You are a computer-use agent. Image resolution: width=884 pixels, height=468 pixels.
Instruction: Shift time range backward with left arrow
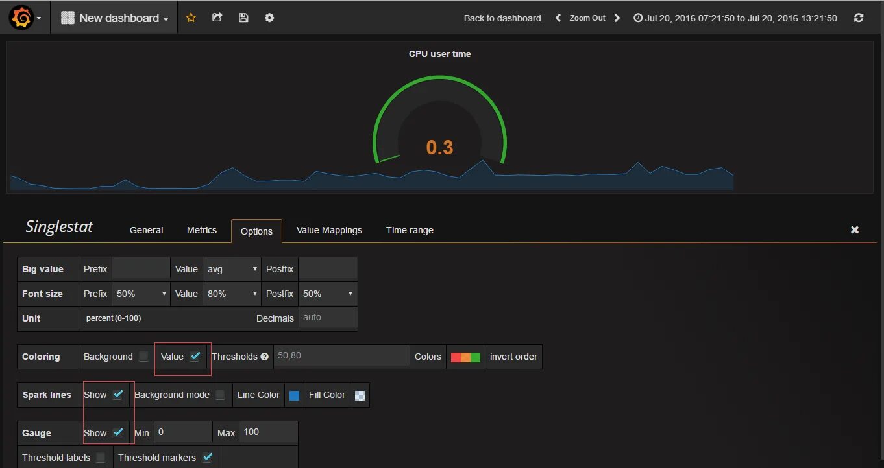[x=558, y=18]
